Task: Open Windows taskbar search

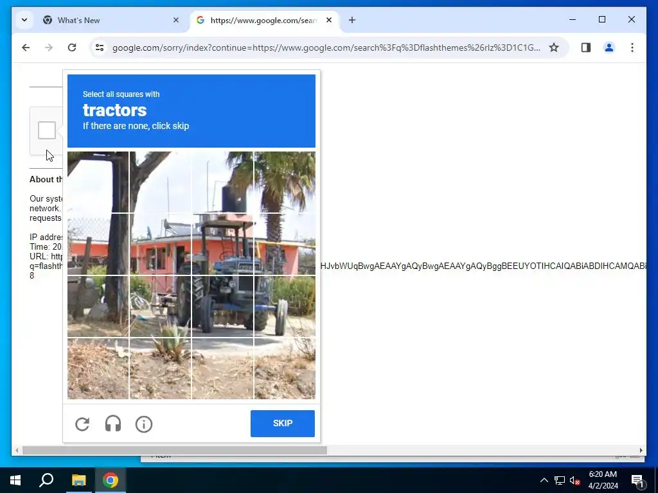Action: coord(46,480)
